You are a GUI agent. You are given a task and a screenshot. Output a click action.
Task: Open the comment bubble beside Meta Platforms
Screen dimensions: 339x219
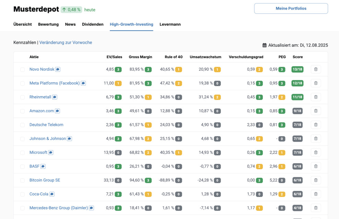(83, 83)
